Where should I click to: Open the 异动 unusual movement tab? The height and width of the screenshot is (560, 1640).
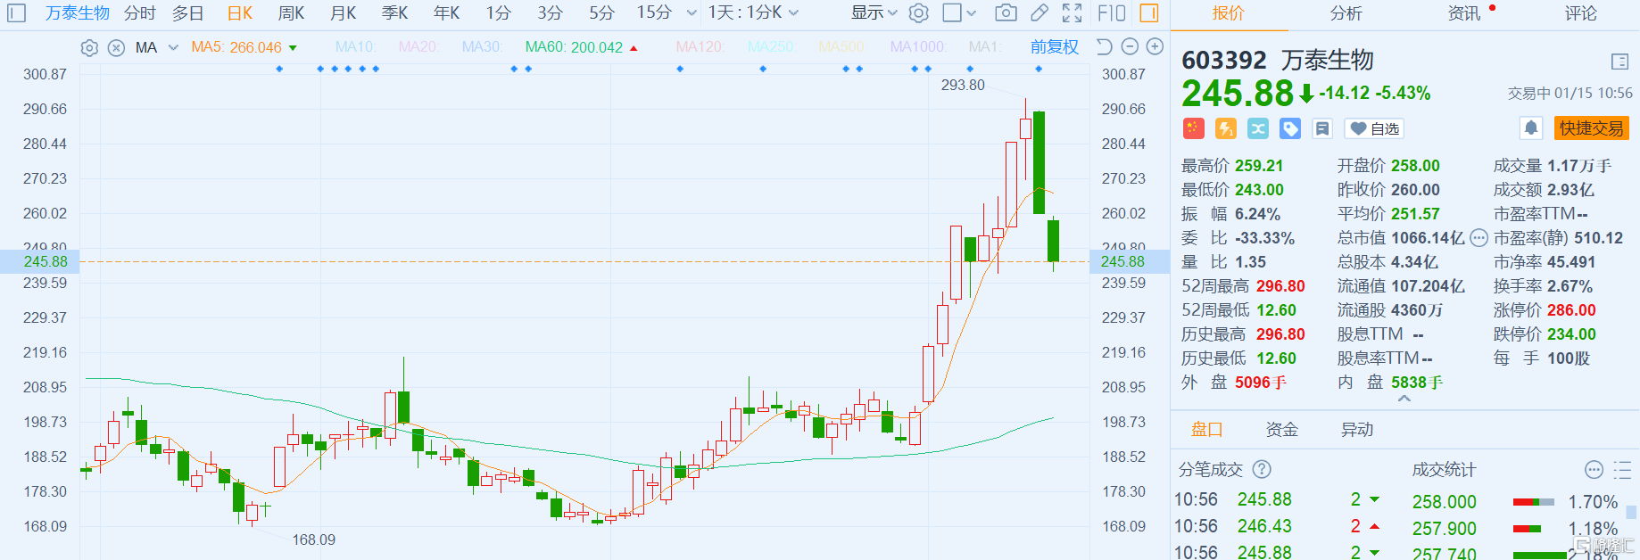click(1357, 430)
